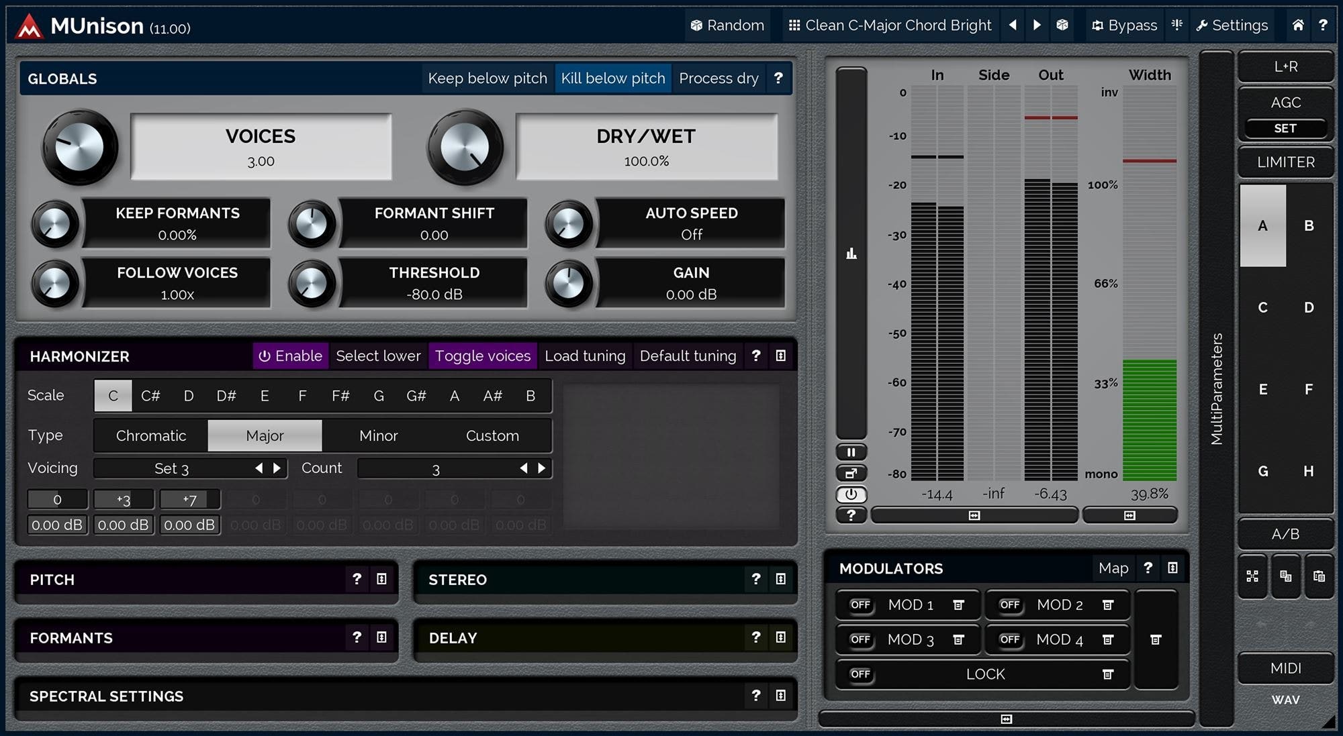Viewport: 1343px width, 736px height.
Task: Click Count increase arrow
Action: tap(541, 468)
